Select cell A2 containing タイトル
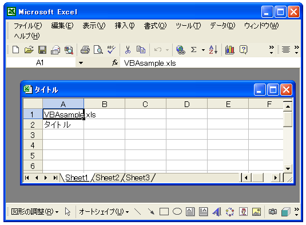306x225 pixels. point(63,125)
